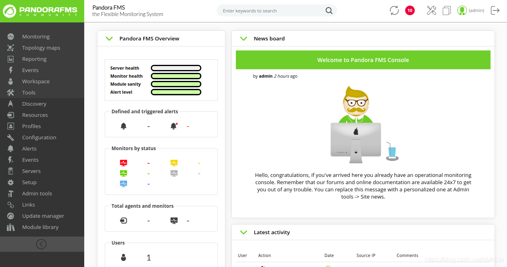This screenshot has height=267, width=507.
Task: Click the Setup gear icon
Action: coord(11,182)
